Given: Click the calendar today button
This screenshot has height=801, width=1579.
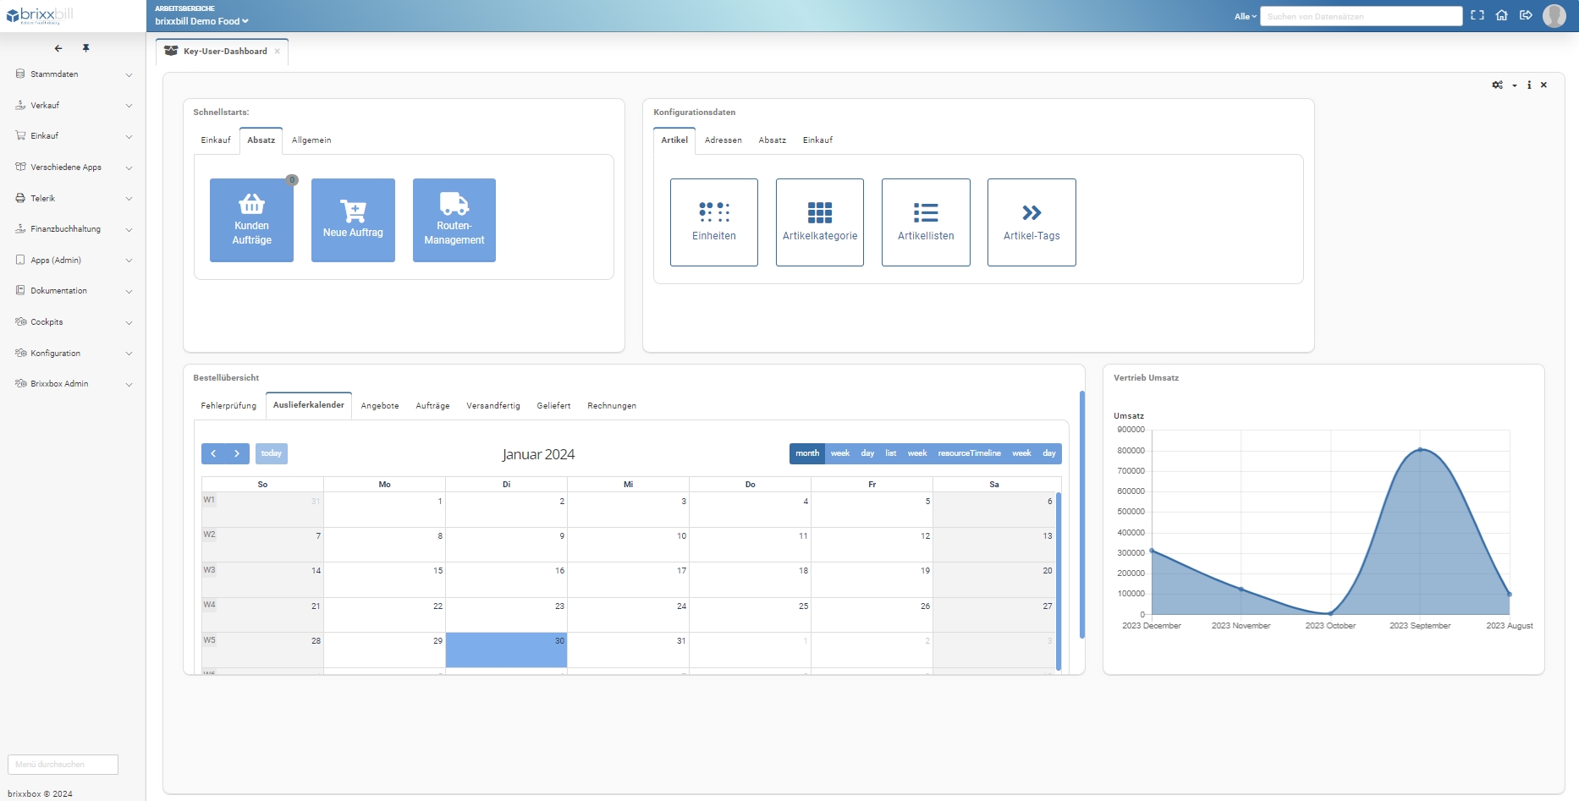Looking at the screenshot, I should 272,453.
